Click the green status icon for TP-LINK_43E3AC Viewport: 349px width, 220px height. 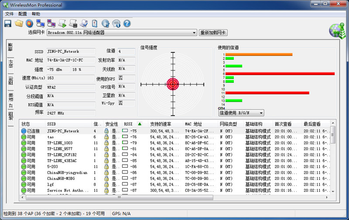click(x=24, y=161)
